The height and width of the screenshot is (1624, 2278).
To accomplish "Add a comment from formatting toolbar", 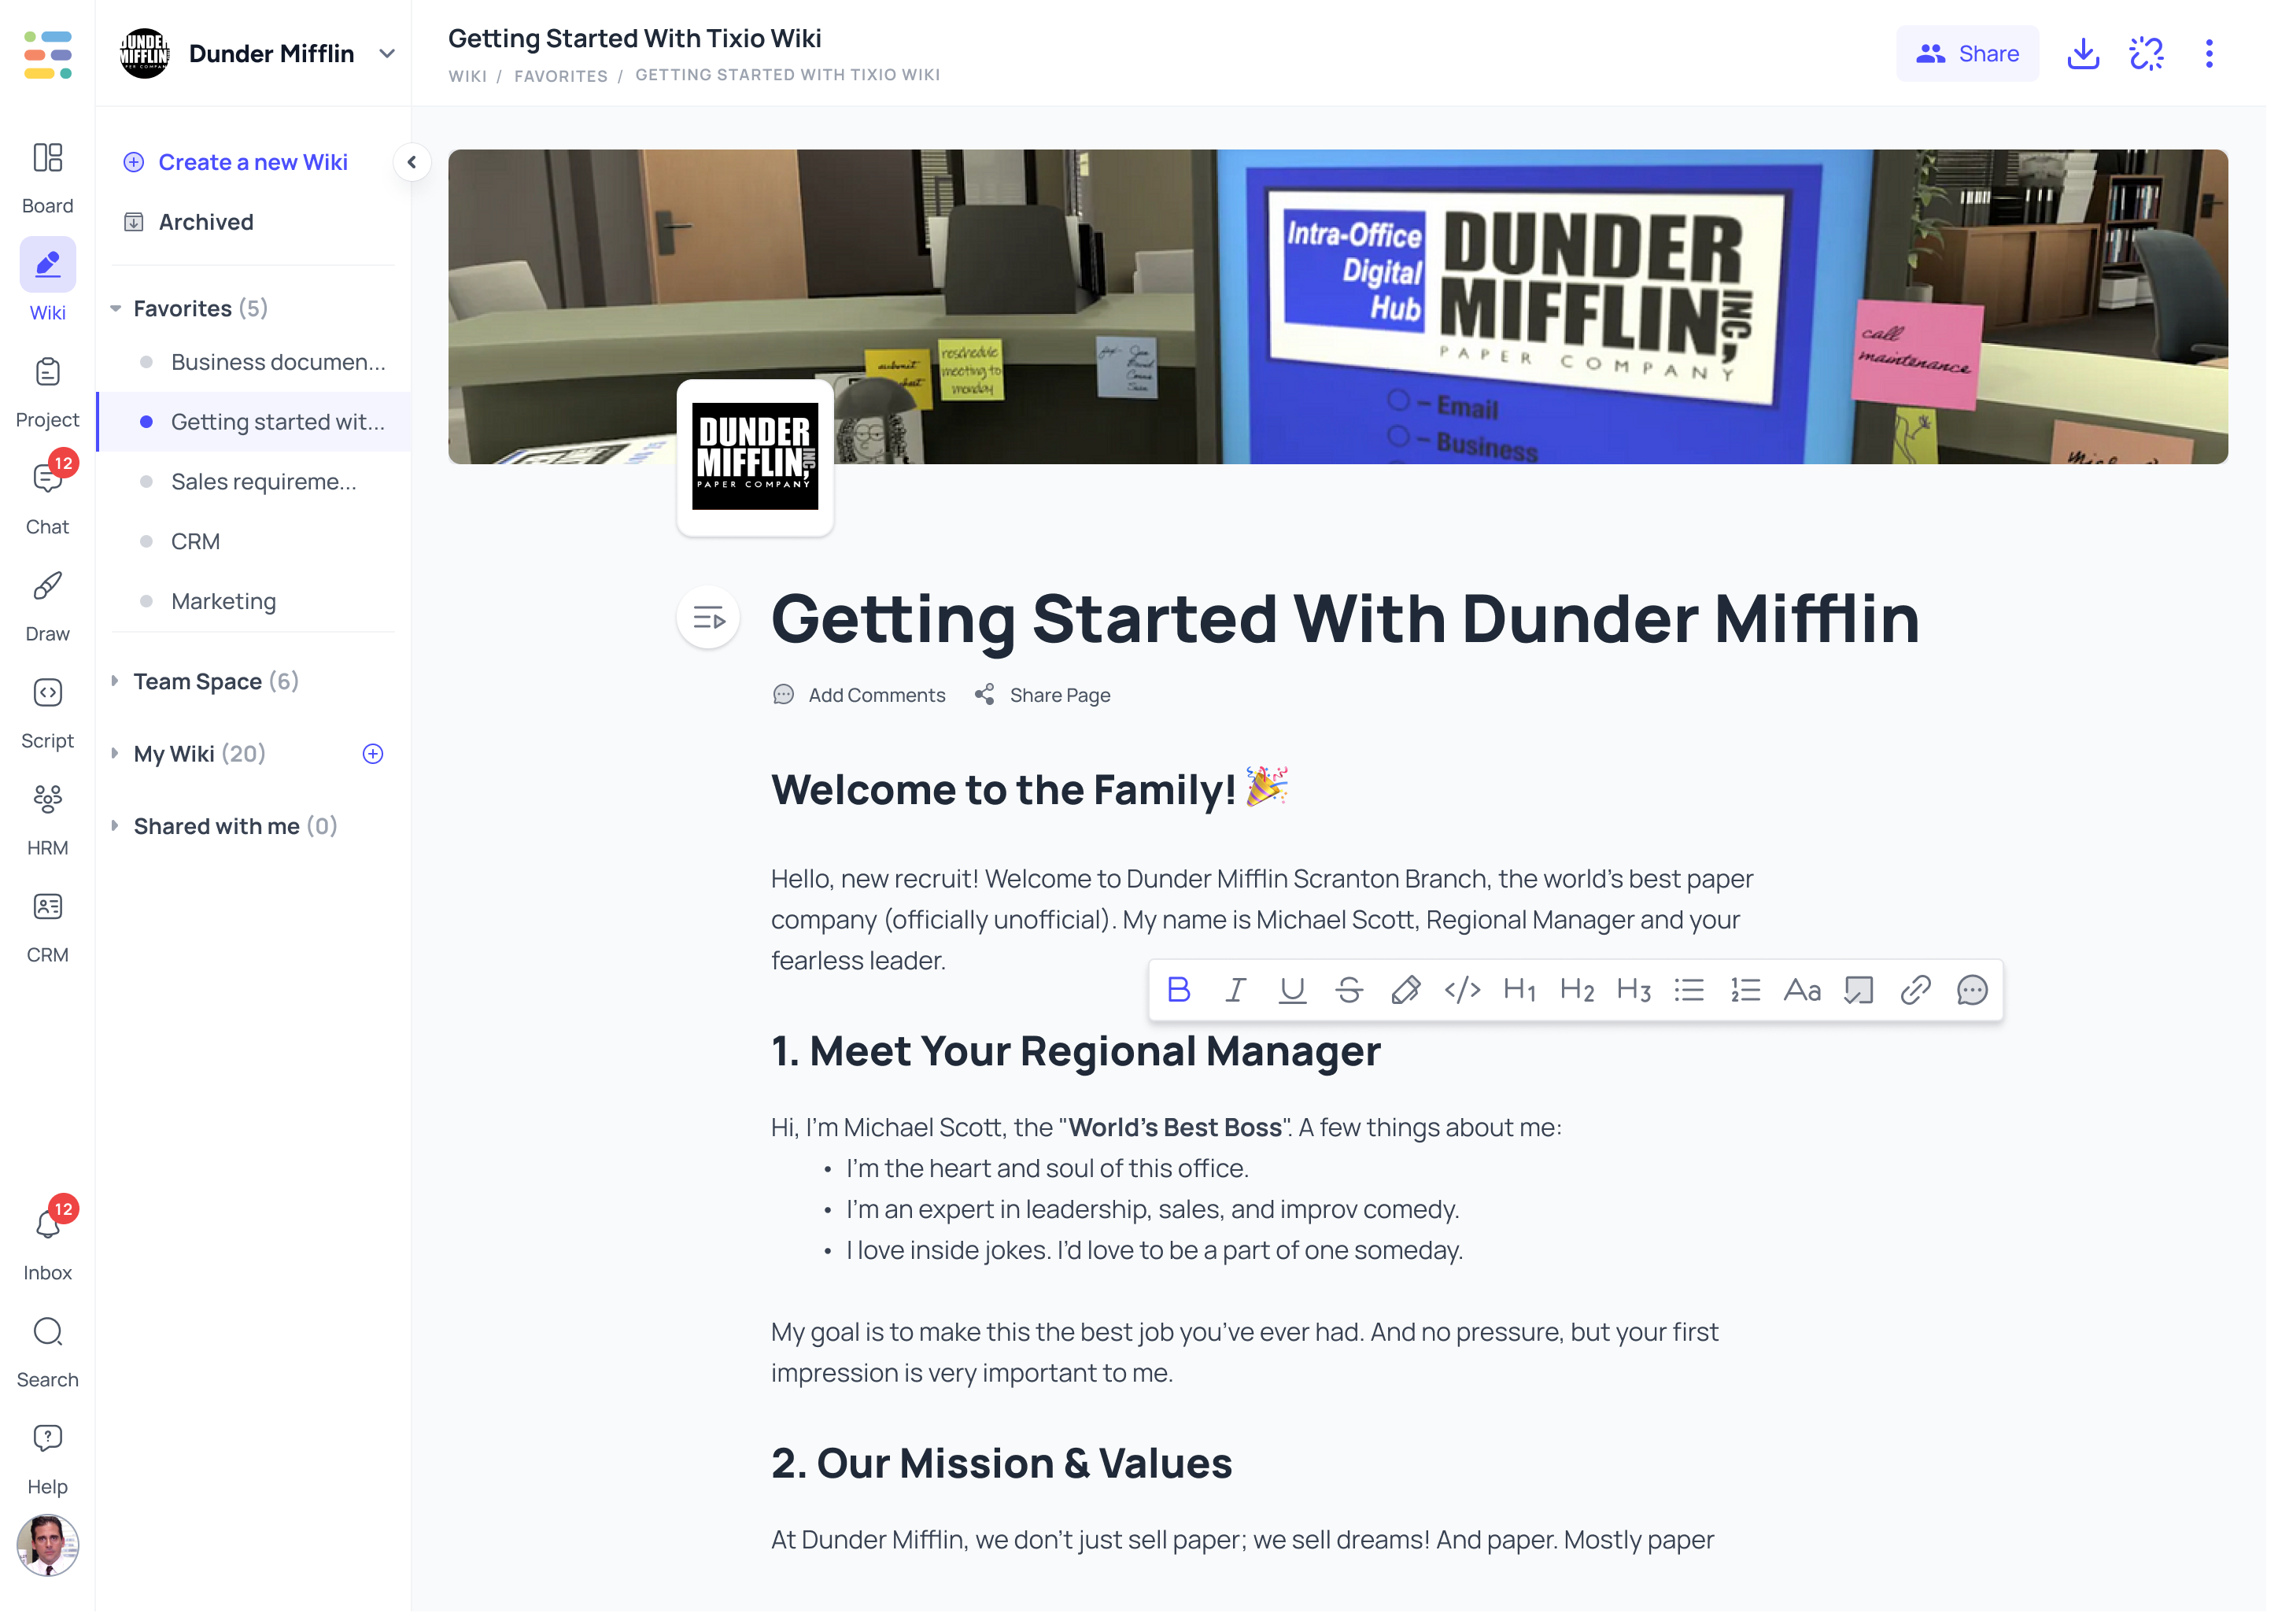I will (1972, 990).
